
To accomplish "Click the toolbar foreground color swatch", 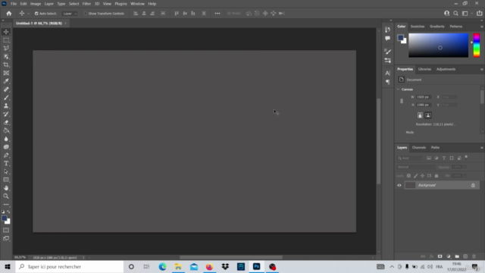I will (x=5, y=219).
